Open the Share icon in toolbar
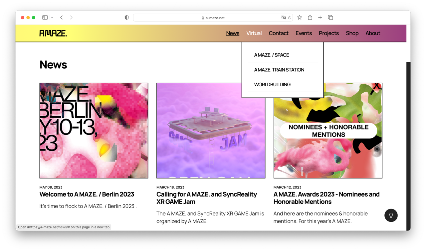426x251 pixels. 310,17
